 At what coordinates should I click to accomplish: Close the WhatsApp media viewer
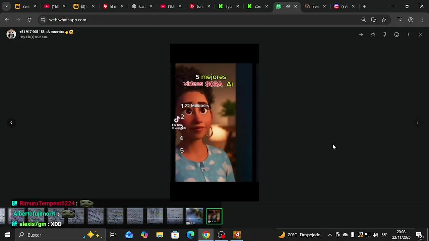pos(420,34)
